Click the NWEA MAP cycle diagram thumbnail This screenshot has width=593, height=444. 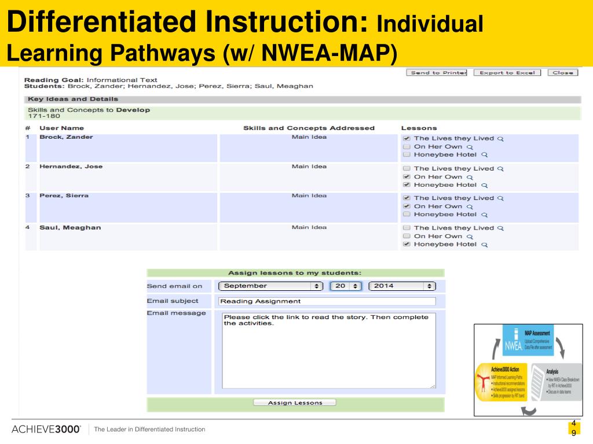528,370
